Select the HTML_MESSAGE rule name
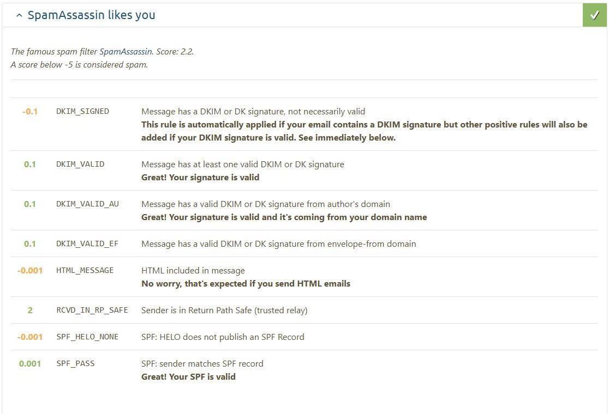Viewport: 609px width, 414px height. point(85,270)
